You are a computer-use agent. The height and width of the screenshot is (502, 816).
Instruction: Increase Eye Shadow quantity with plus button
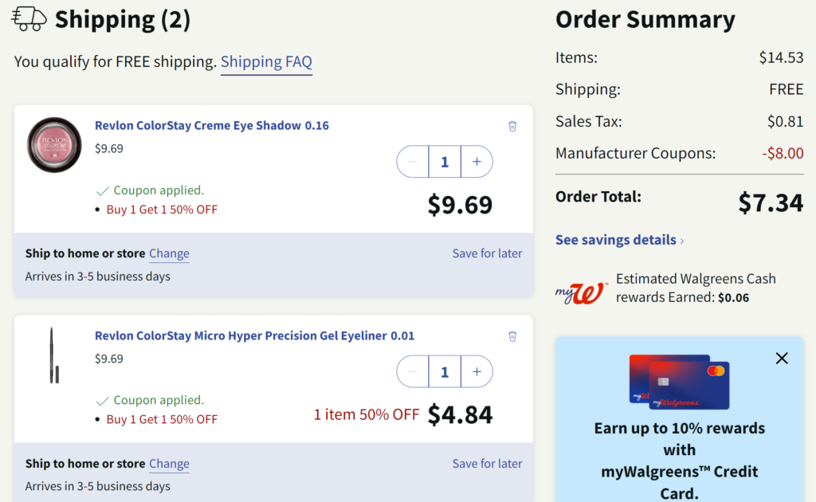477,162
